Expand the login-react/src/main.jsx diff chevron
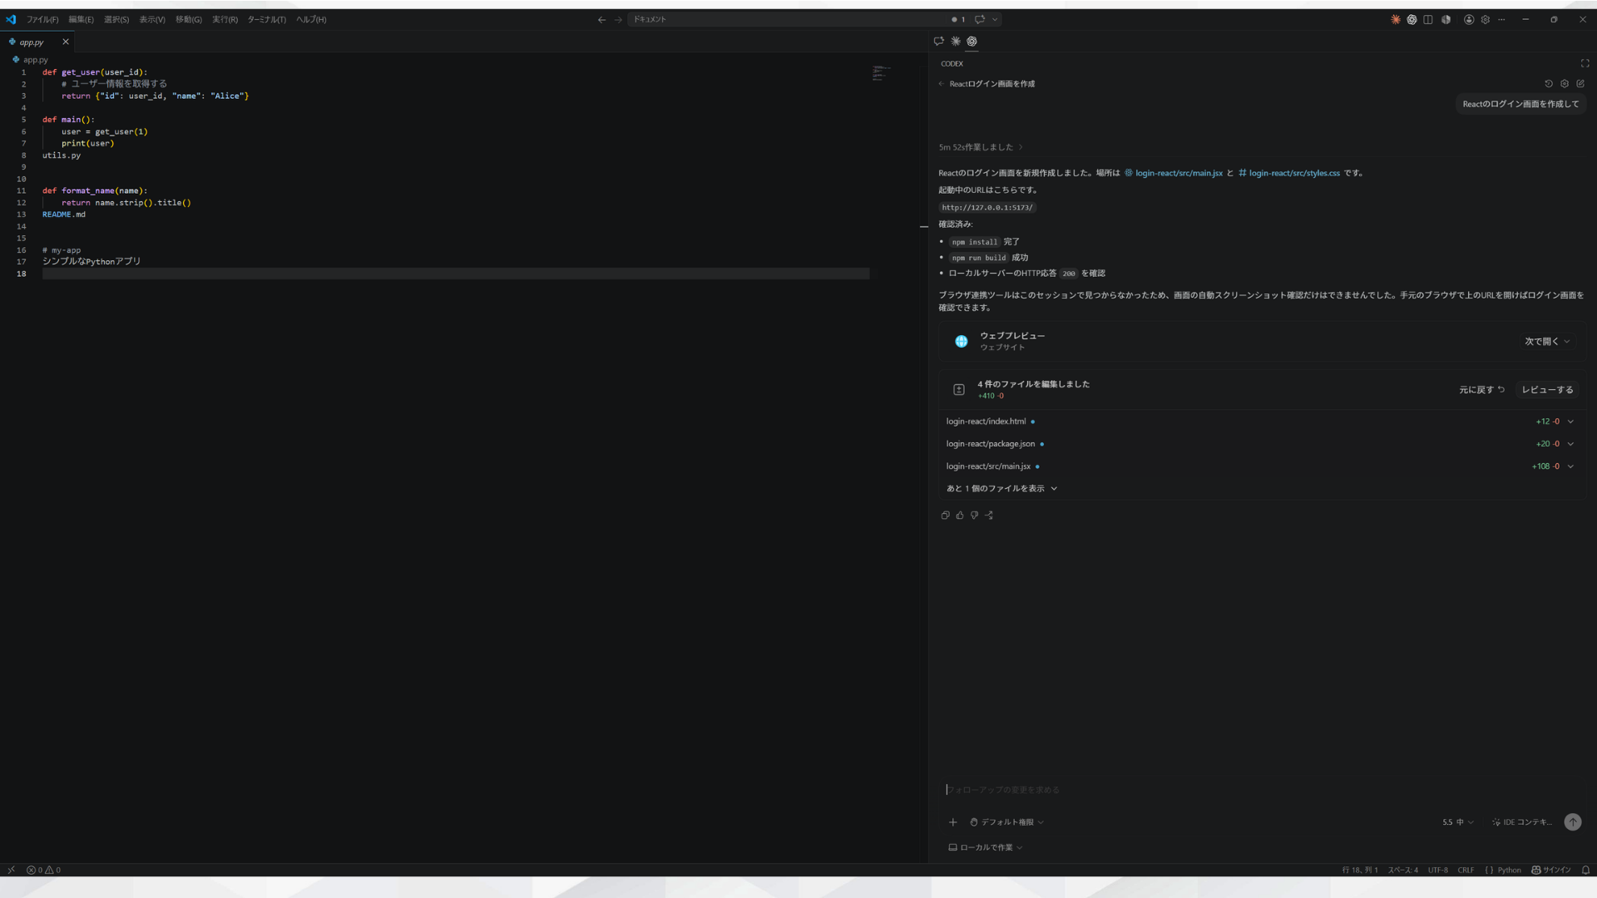 1570,466
